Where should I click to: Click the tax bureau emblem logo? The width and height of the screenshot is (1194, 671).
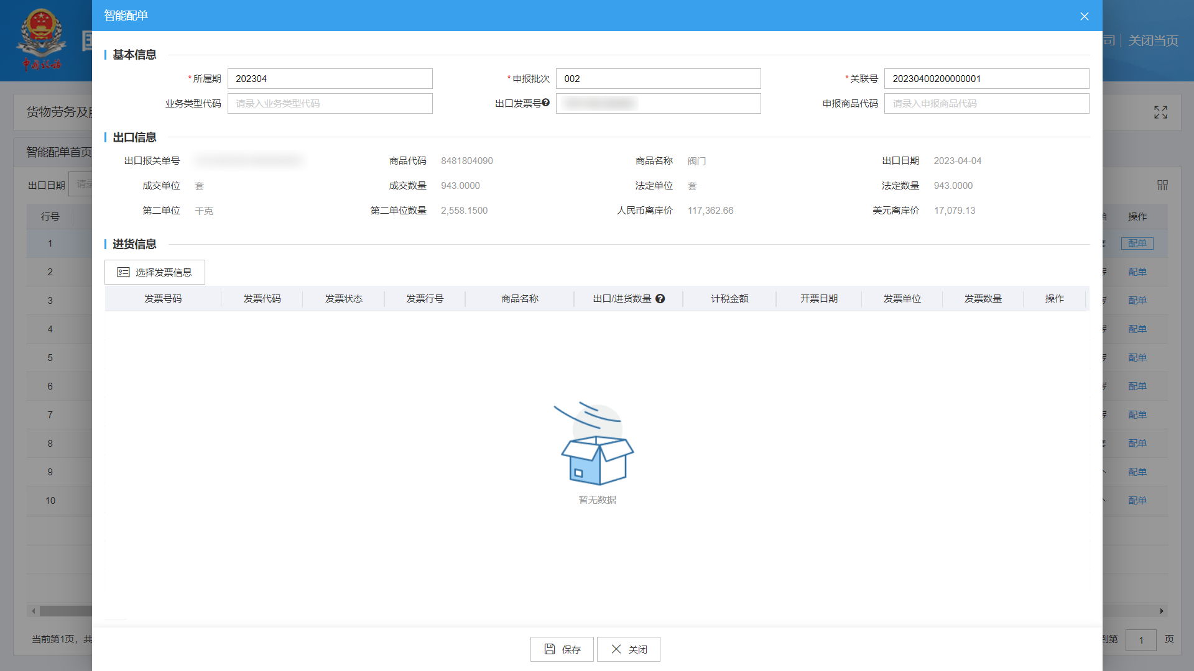pyautogui.click(x=42, y=39)
